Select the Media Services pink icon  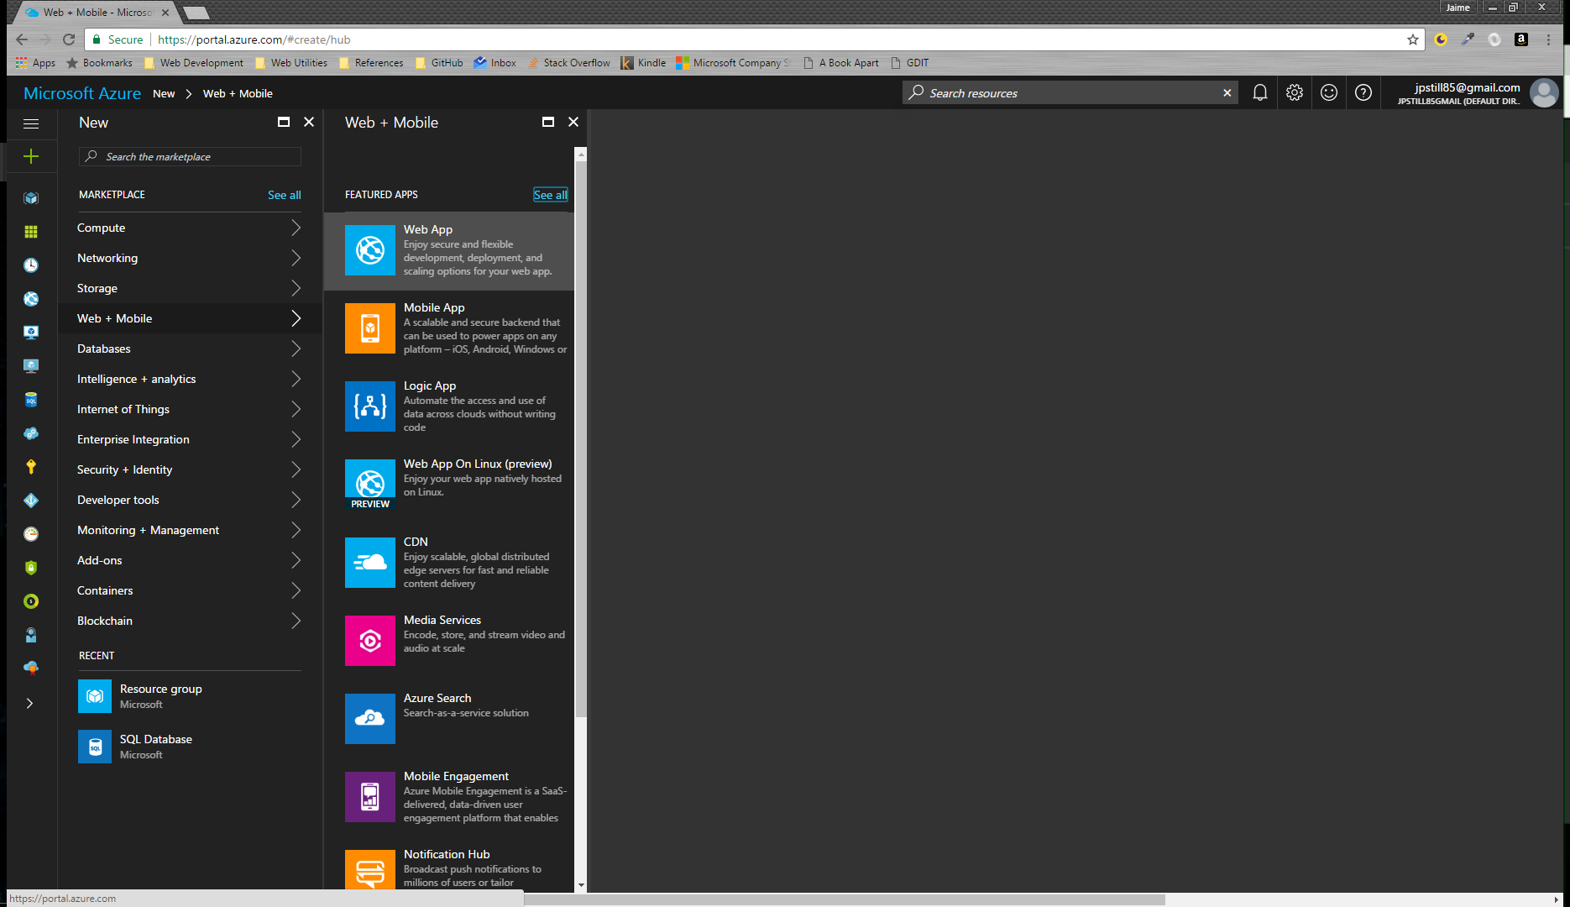coord(369,641)
